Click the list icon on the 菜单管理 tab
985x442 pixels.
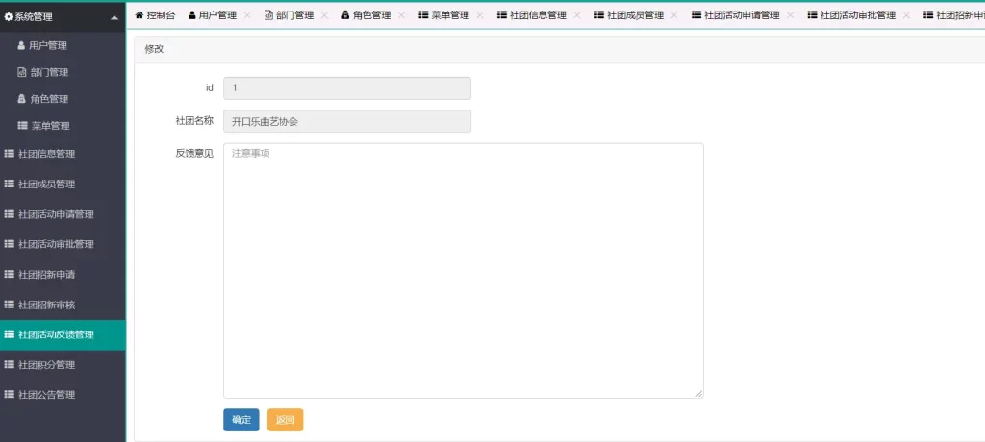423,15
